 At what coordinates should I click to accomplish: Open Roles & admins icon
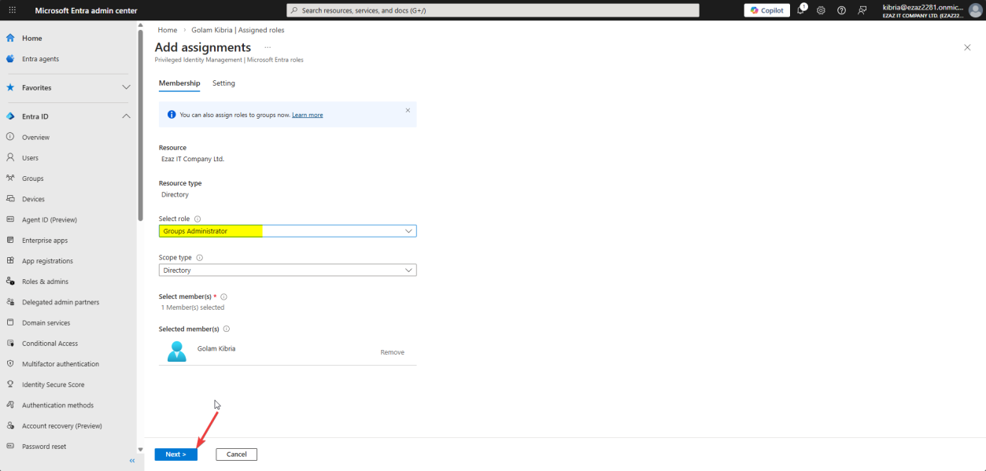tap(10, 281)
